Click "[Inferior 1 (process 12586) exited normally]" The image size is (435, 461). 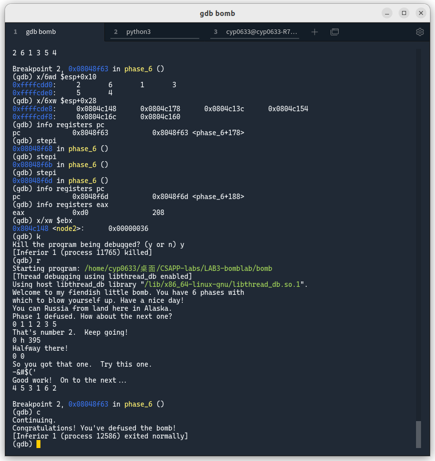click(100, 436)
